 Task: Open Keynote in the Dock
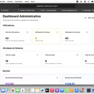62,91
